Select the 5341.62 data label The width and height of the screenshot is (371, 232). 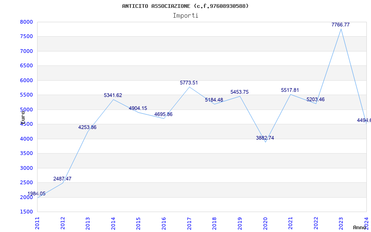click(113, 95)
